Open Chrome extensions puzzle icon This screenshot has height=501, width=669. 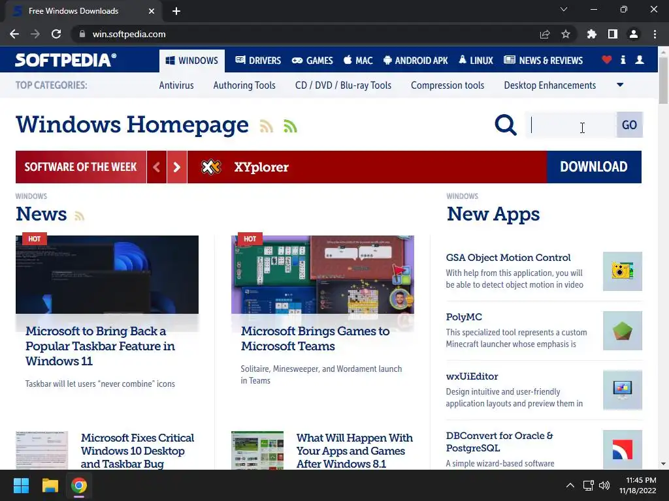(591, 34)
